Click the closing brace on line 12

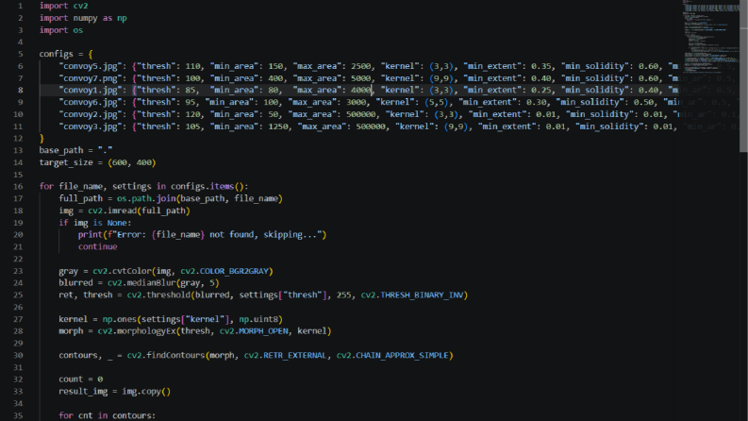pos(42,138)
